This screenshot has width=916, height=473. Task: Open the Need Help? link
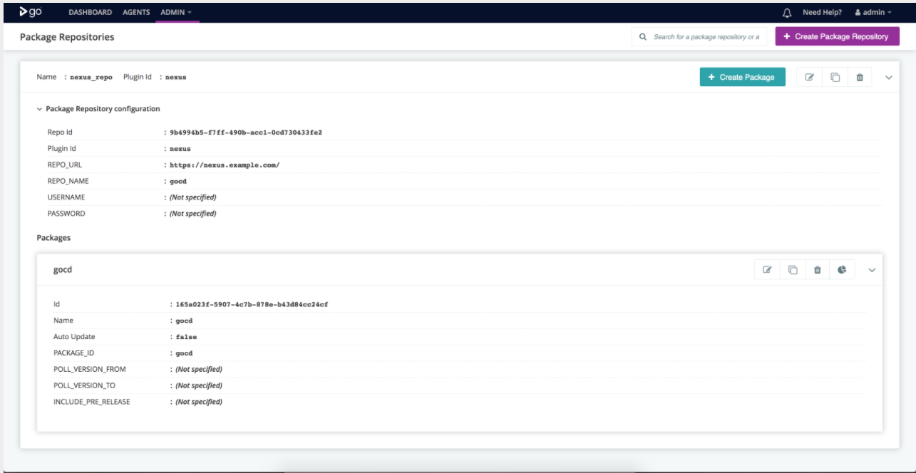[822, 13]
